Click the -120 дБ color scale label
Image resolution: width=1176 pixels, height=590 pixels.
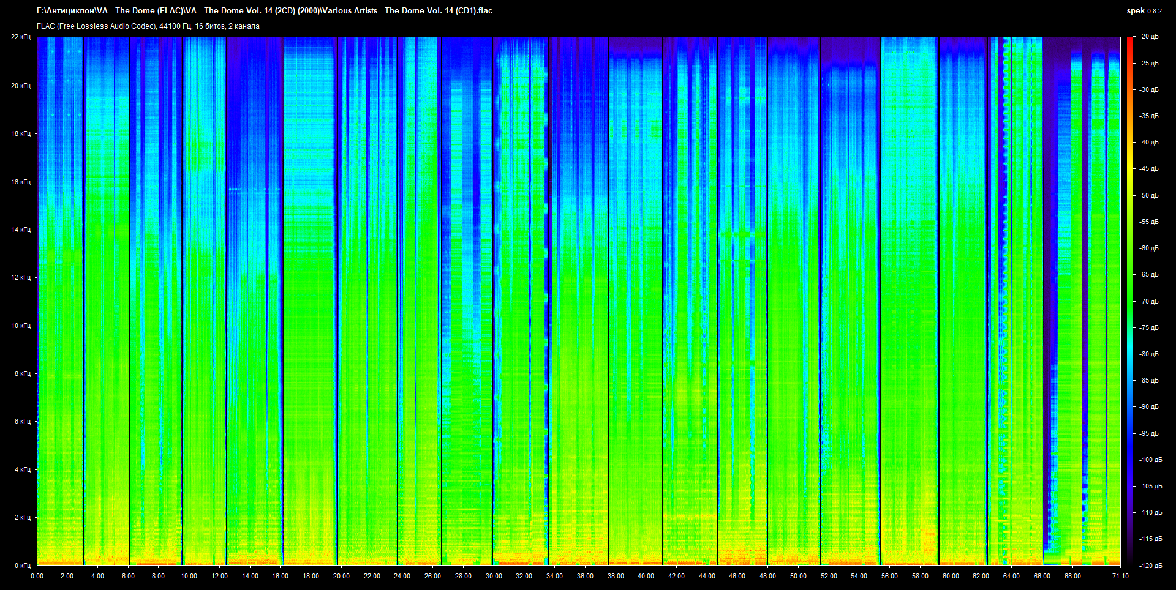[x=1150, y=566]
